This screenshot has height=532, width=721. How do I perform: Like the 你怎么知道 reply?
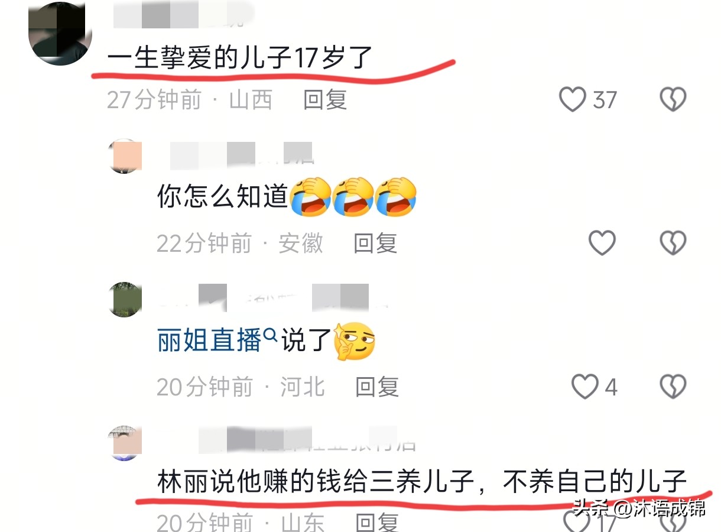(602, 243)
